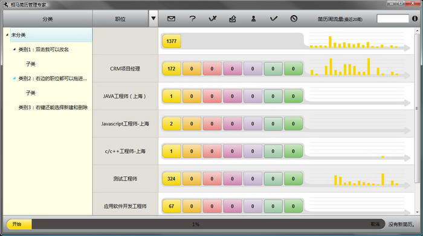Click the question mark icon in the toolbar
Image resolution: width=423 pixels, height=236 pixels.
[x=192, y=19]
